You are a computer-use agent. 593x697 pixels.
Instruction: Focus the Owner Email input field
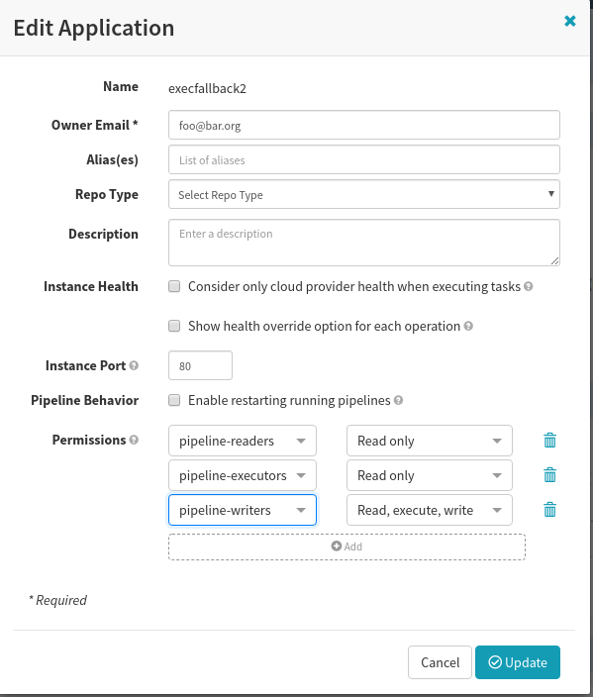(364, 125)
